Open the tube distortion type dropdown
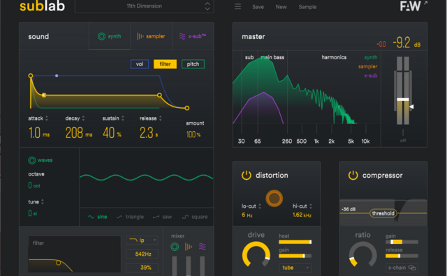The width and height of the screenshot is (447, 276). (295, 268)
